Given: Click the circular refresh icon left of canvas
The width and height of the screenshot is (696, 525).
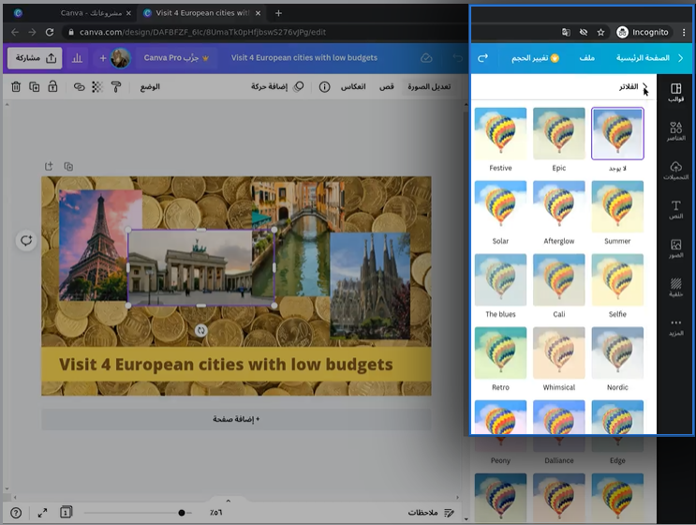Looking at the screenshot, I should 26,241.
